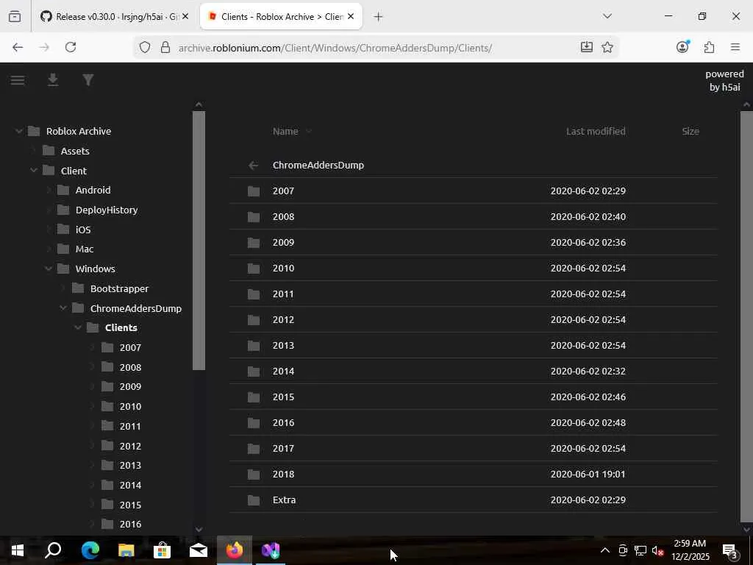Open the 2012 folder in the list
This screenshot has height=565, width=753.
click(473, 320)
